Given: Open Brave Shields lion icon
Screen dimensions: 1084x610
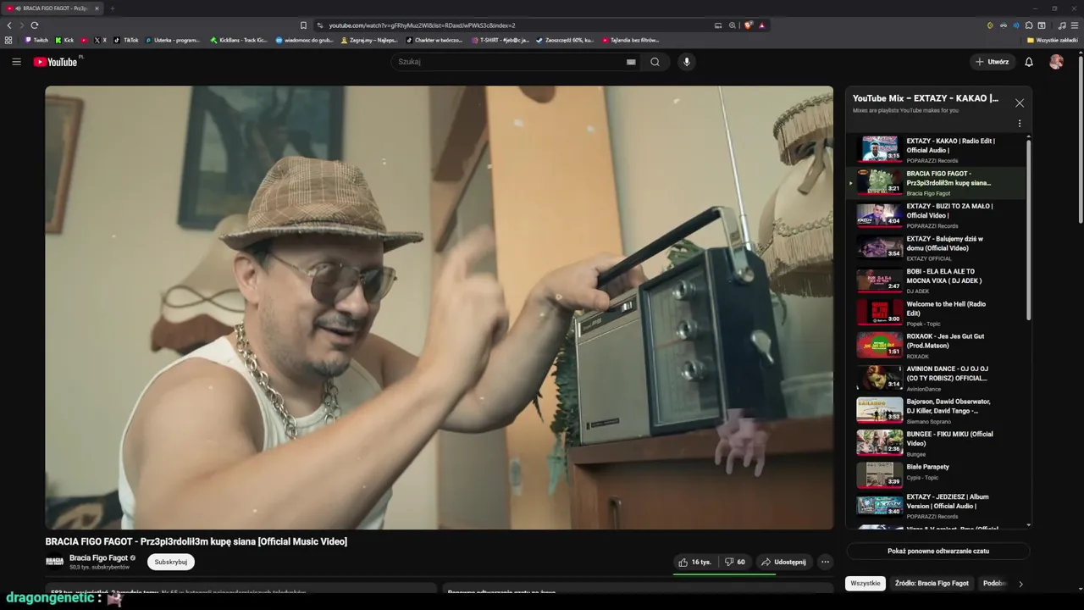Looking at the screenshot, I should coord(749,25).
